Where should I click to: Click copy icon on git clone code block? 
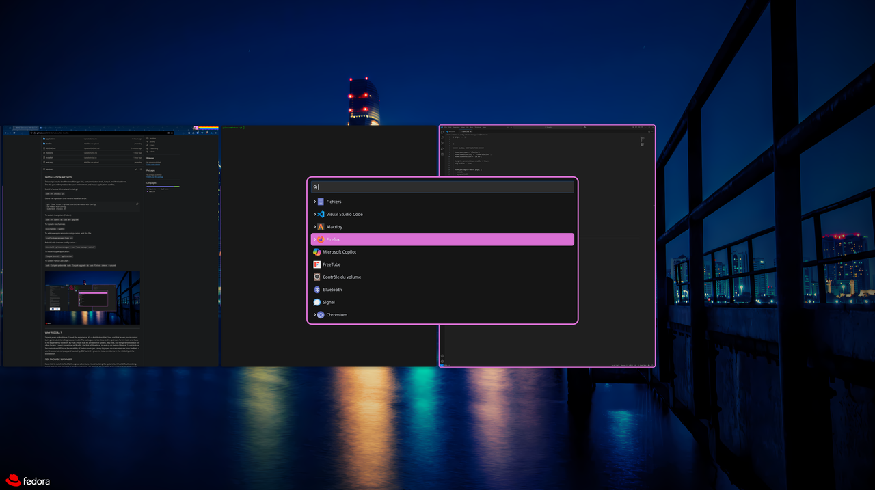[137, 204]
